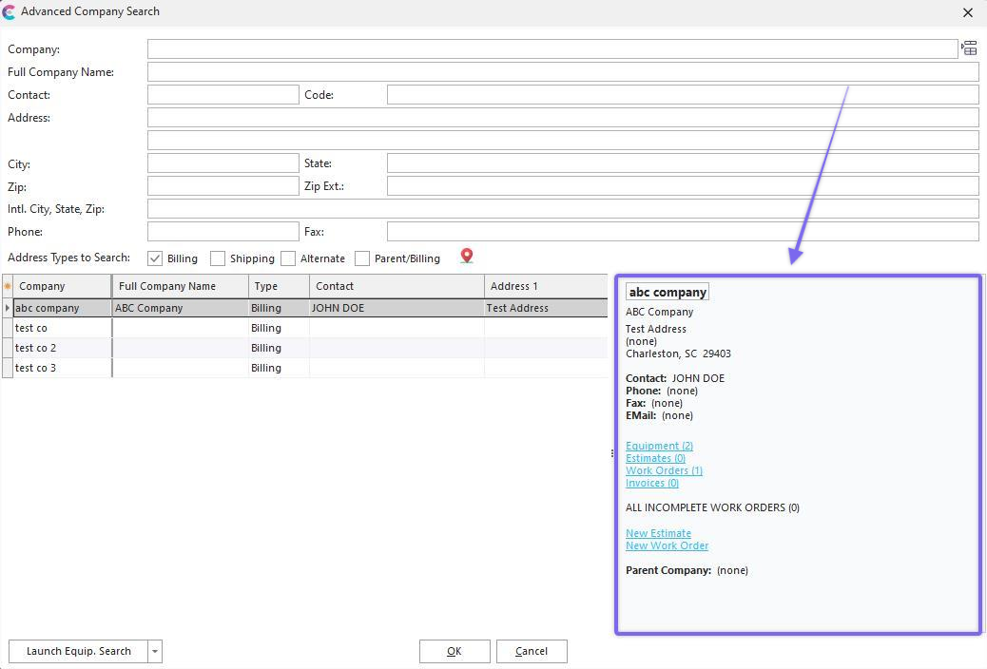Expand the Launch Equip. Search dropdown arrow
Image resolution: width=987 pixels, height=669 pixels.
click(155, 651)
